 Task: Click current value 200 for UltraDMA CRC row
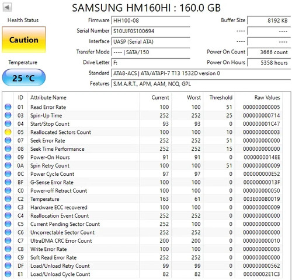[x=164, y=241]
